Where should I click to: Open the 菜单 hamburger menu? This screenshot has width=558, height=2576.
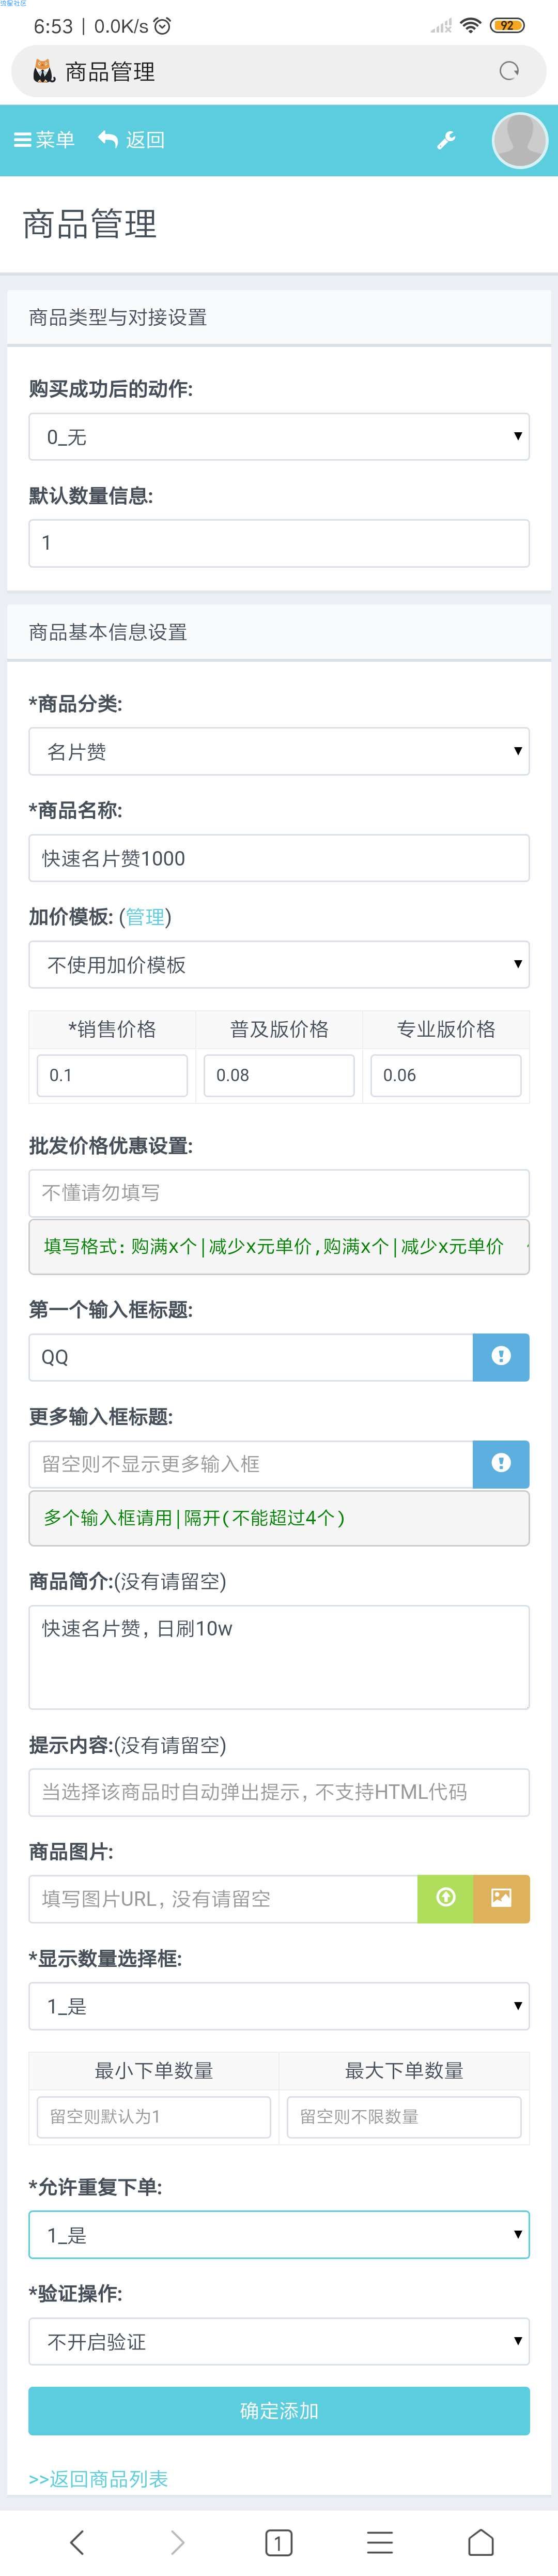coord(45,140)
